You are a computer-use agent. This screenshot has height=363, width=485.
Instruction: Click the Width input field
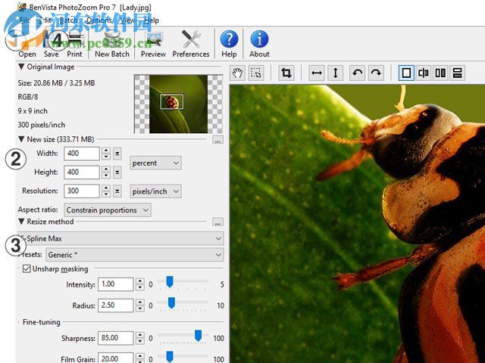coord(82,154)
